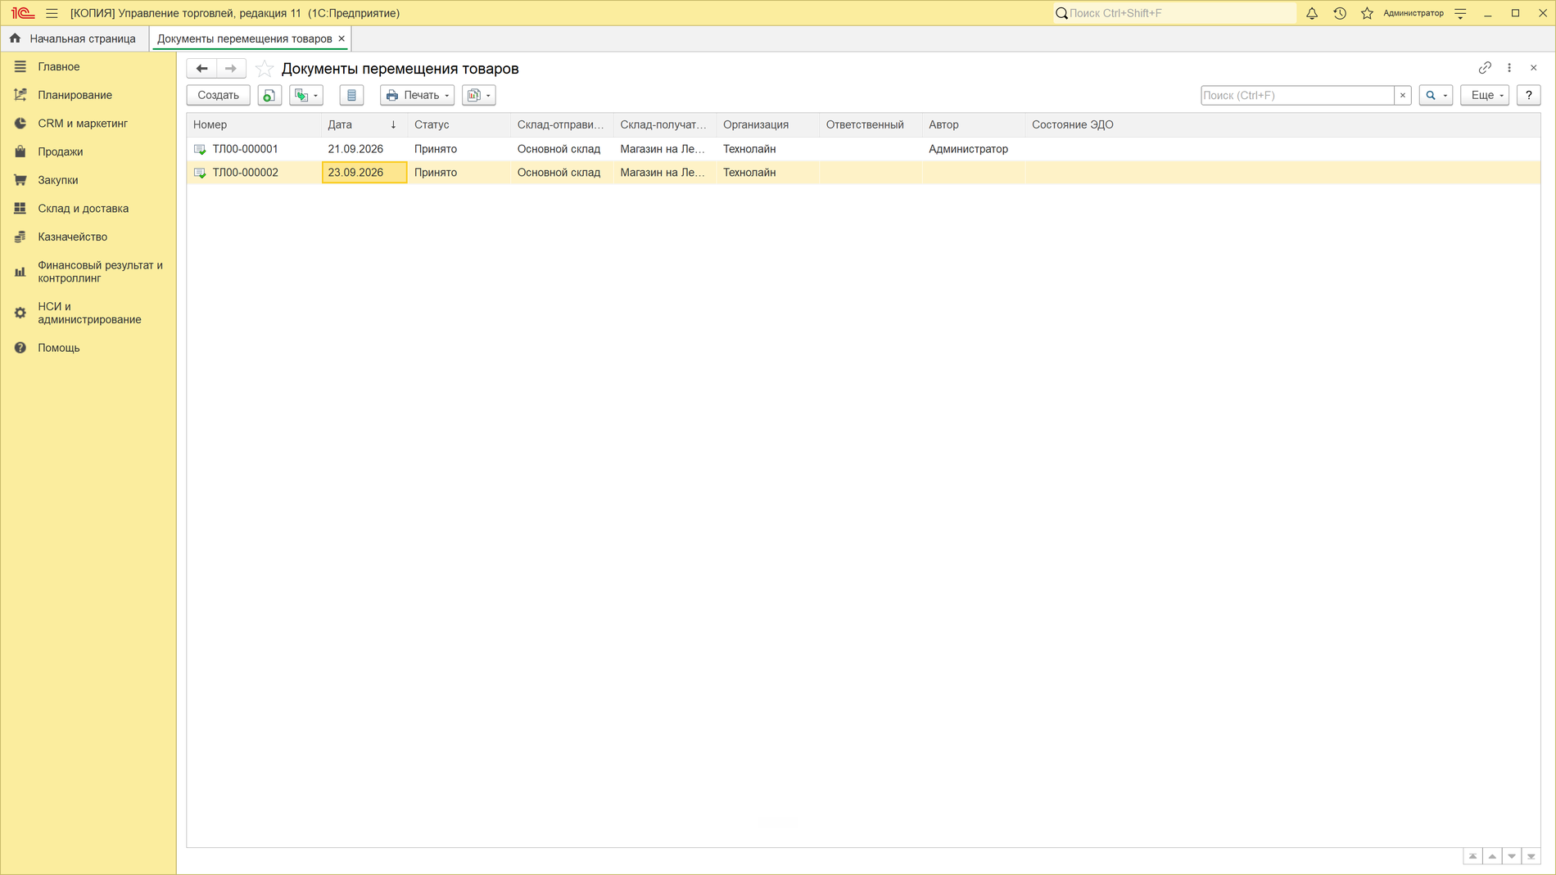Open the НСИ и администрирование section
The height and width of the screenshot is (875, 1556).
89,313
